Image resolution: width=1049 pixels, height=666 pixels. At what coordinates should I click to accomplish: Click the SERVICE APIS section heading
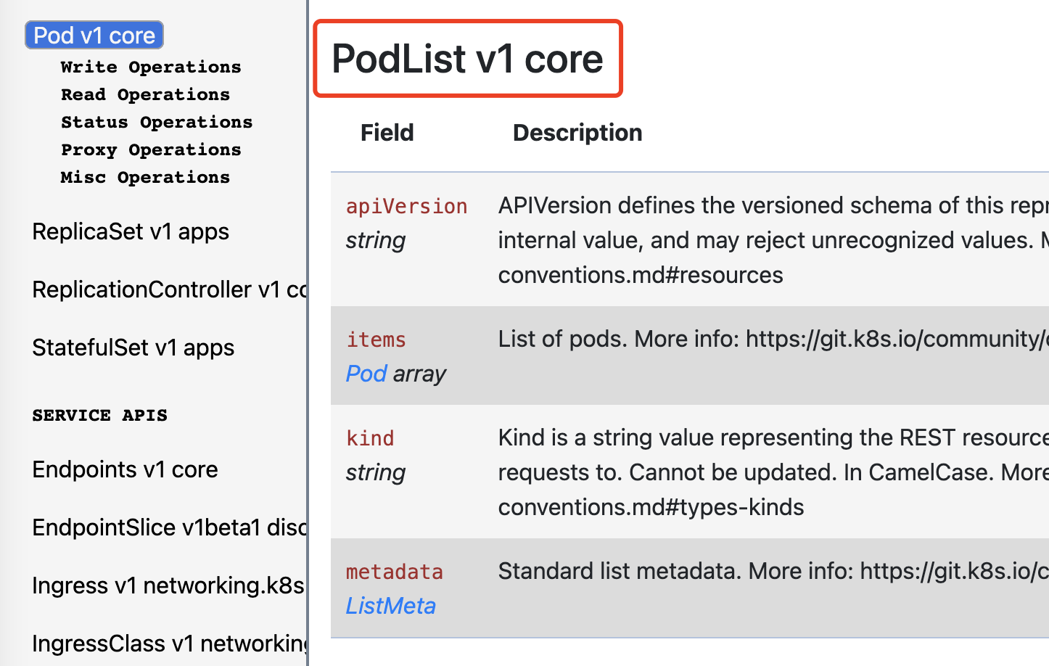click(x=99, y=415)
